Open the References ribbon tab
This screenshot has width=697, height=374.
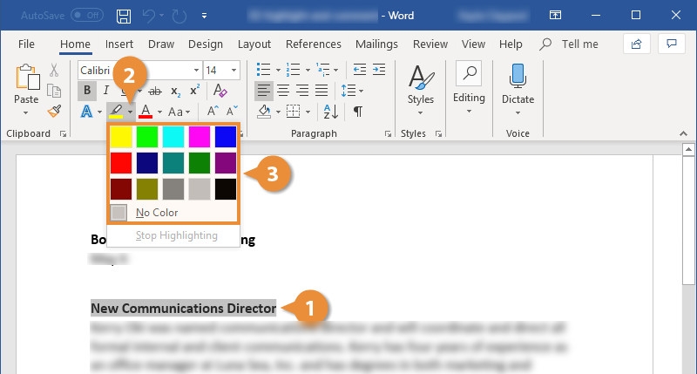(x=313, y=44)
